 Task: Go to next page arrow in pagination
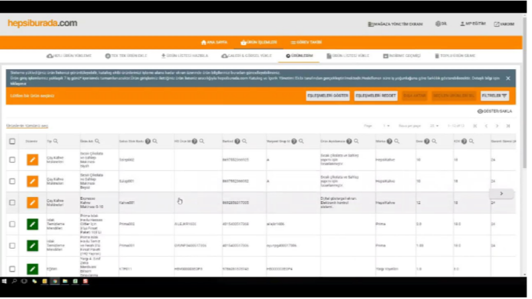click(x=497, y=126)
